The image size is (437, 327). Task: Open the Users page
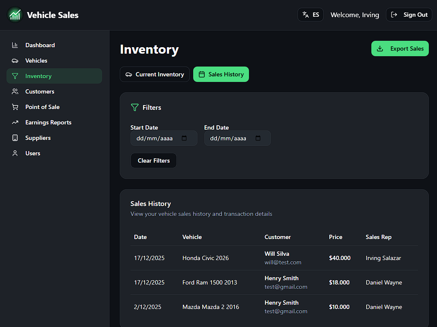click(55, 154)
